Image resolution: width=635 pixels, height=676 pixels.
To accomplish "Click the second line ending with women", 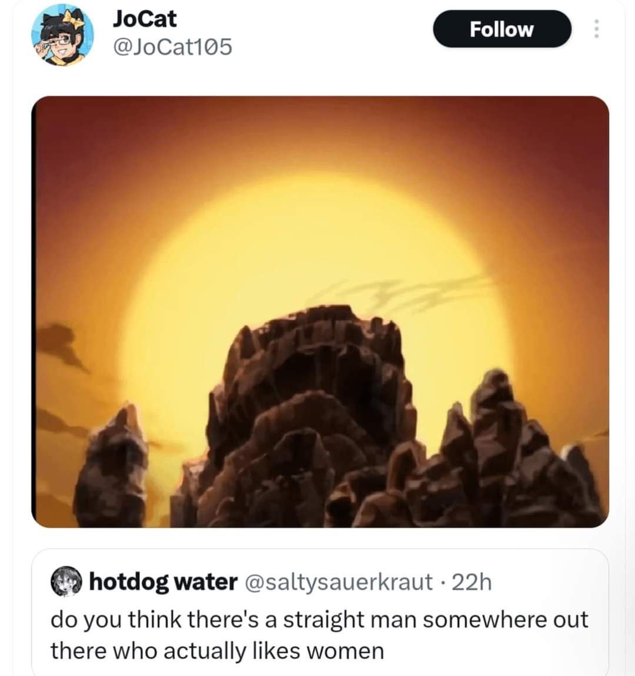I will pos(217,650).
